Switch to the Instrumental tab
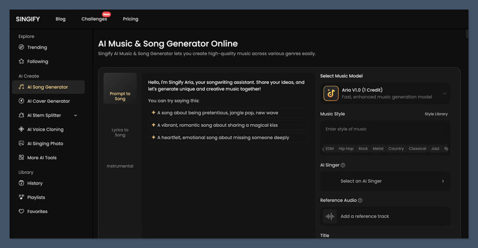 pos(120,166)
